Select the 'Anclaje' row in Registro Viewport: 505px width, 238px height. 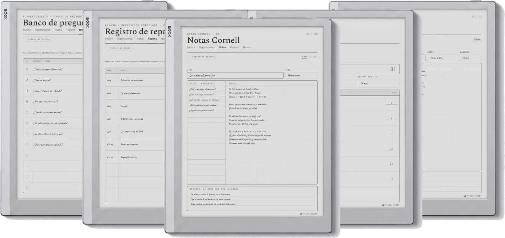pos(135,106)
